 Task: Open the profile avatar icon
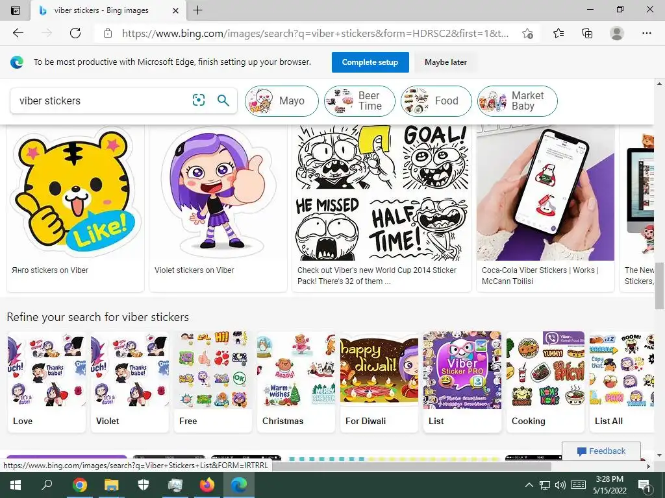617,33
